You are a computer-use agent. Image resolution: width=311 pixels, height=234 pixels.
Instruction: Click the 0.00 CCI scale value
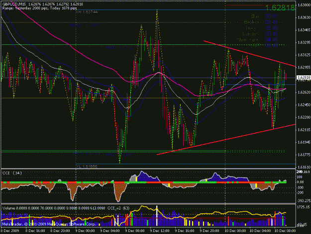[x=300, y=182]
